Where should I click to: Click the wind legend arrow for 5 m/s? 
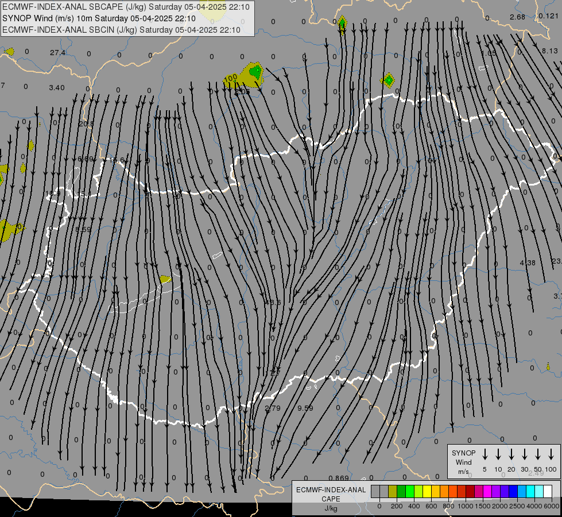pyautogui.click(x=485, y=454)
